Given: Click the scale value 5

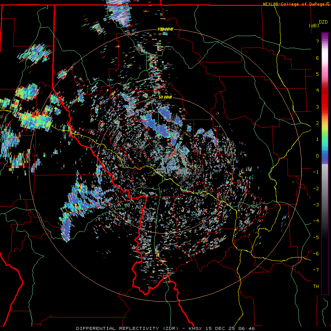Looking at the screenshot, I should tap(317, 74).
